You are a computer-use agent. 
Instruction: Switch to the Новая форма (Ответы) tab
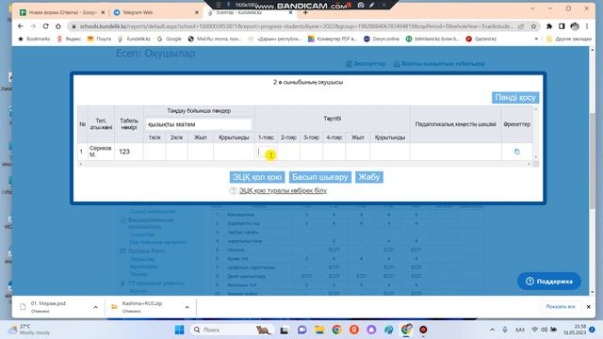(61, 12)
